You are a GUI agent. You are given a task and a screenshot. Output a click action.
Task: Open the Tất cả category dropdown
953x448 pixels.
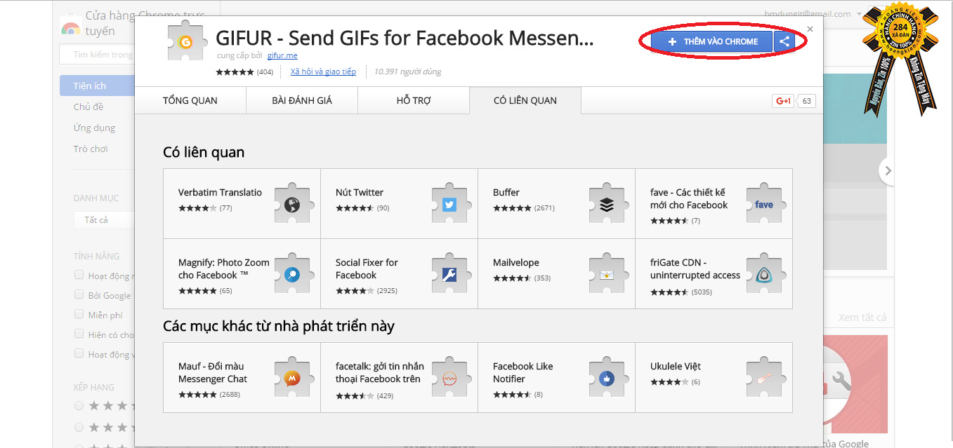click(104, 220)
